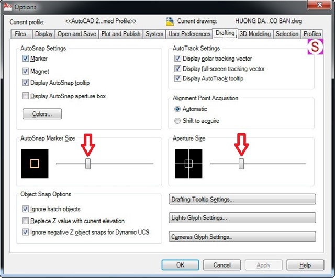This screenshot has width=335, height=278.
Task: Click the AutoCAD application icon in title bar
Action: coord(7,6)
